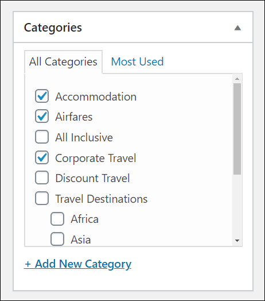Check the Travel Destinations parent category

[x=42, y=198]
